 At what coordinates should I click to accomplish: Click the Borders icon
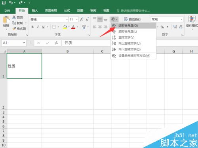pos(54,27)
